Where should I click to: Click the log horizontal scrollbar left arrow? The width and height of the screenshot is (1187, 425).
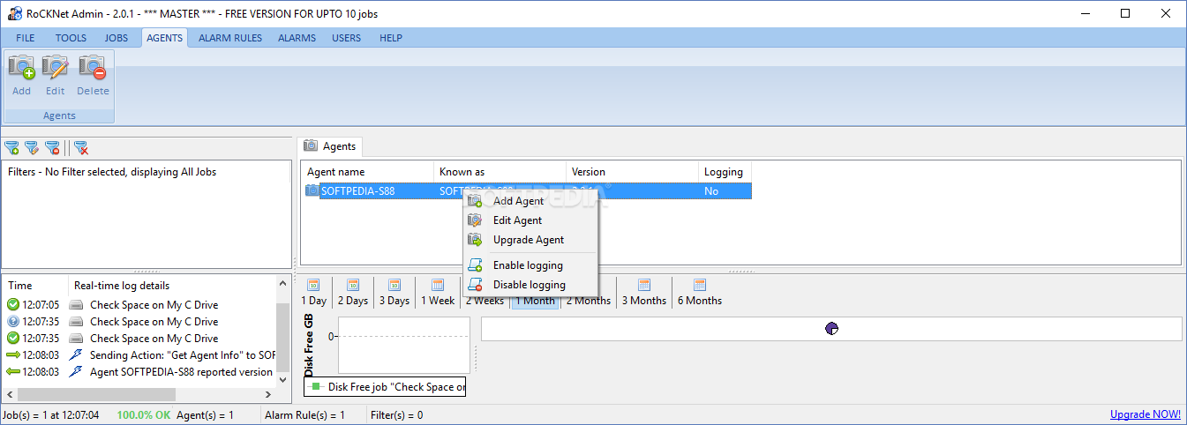[x=10, y=394]
